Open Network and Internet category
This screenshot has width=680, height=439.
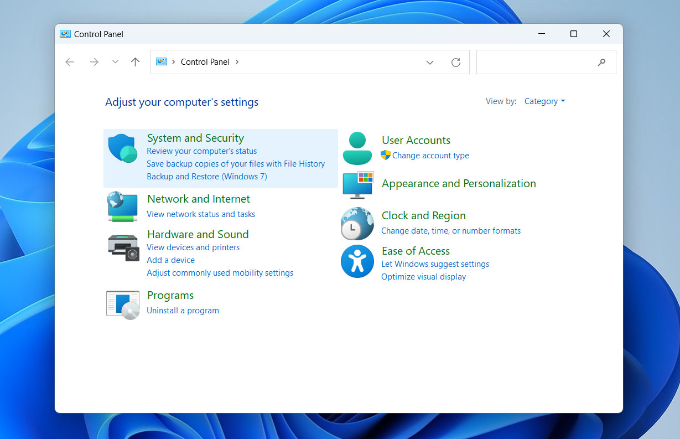coord(199,199)
